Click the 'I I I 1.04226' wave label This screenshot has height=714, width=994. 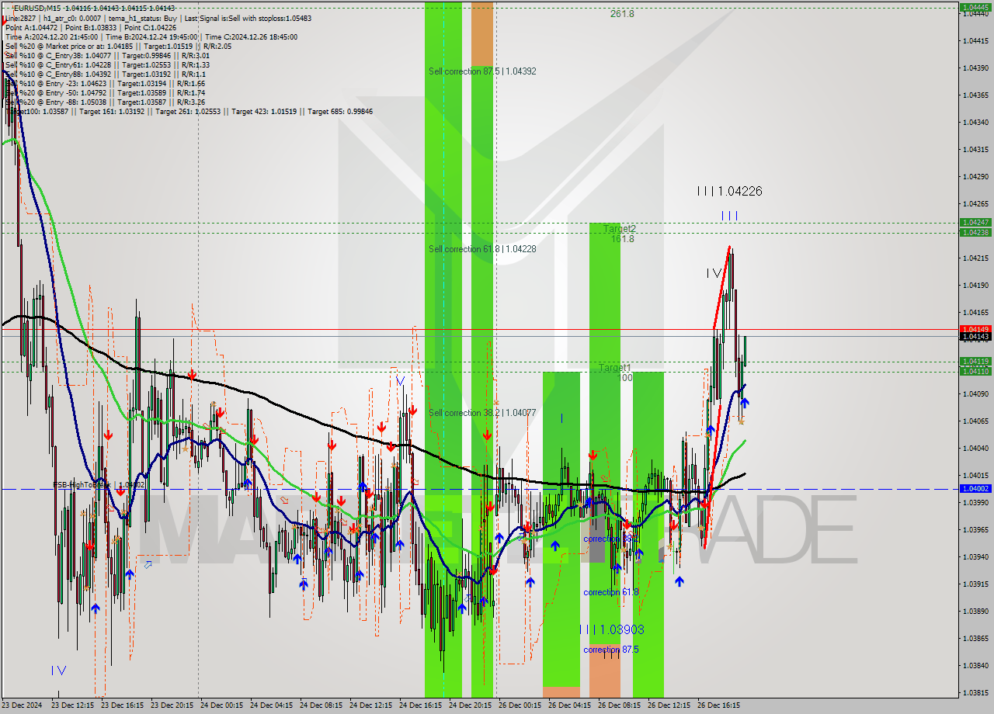729,191
